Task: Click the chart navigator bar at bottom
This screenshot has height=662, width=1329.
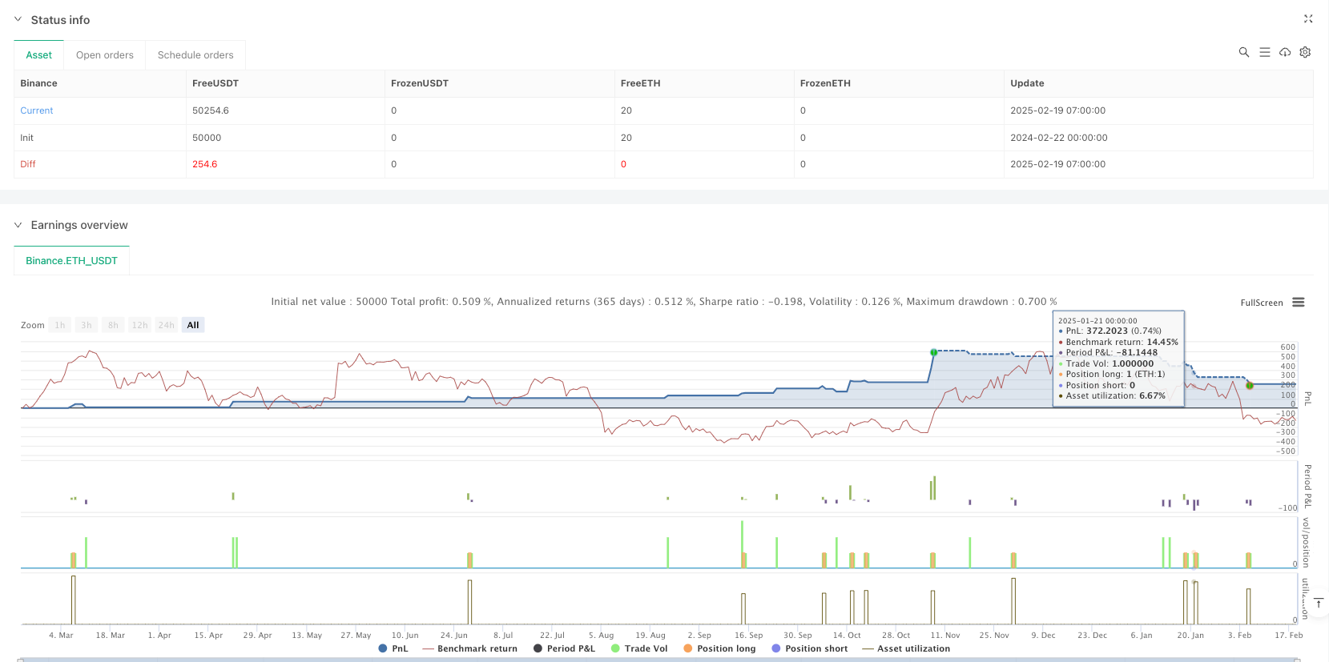Action: click(x=657, y=659)
